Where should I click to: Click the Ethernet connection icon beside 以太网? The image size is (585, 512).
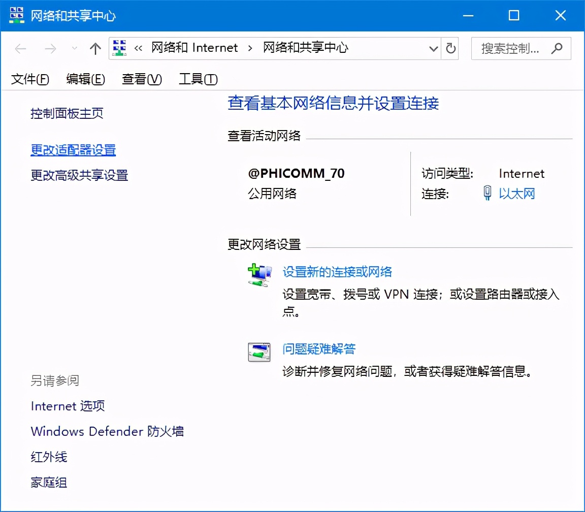(487, 194)
